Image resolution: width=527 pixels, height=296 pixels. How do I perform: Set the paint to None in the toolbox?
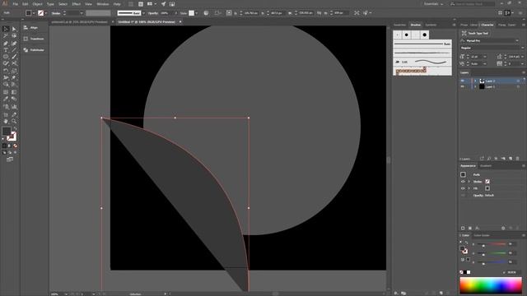15,146
